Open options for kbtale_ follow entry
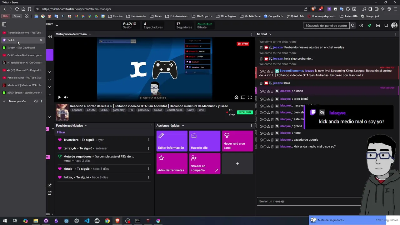Viewport: 400px width, 225px height. coord(148,169)
